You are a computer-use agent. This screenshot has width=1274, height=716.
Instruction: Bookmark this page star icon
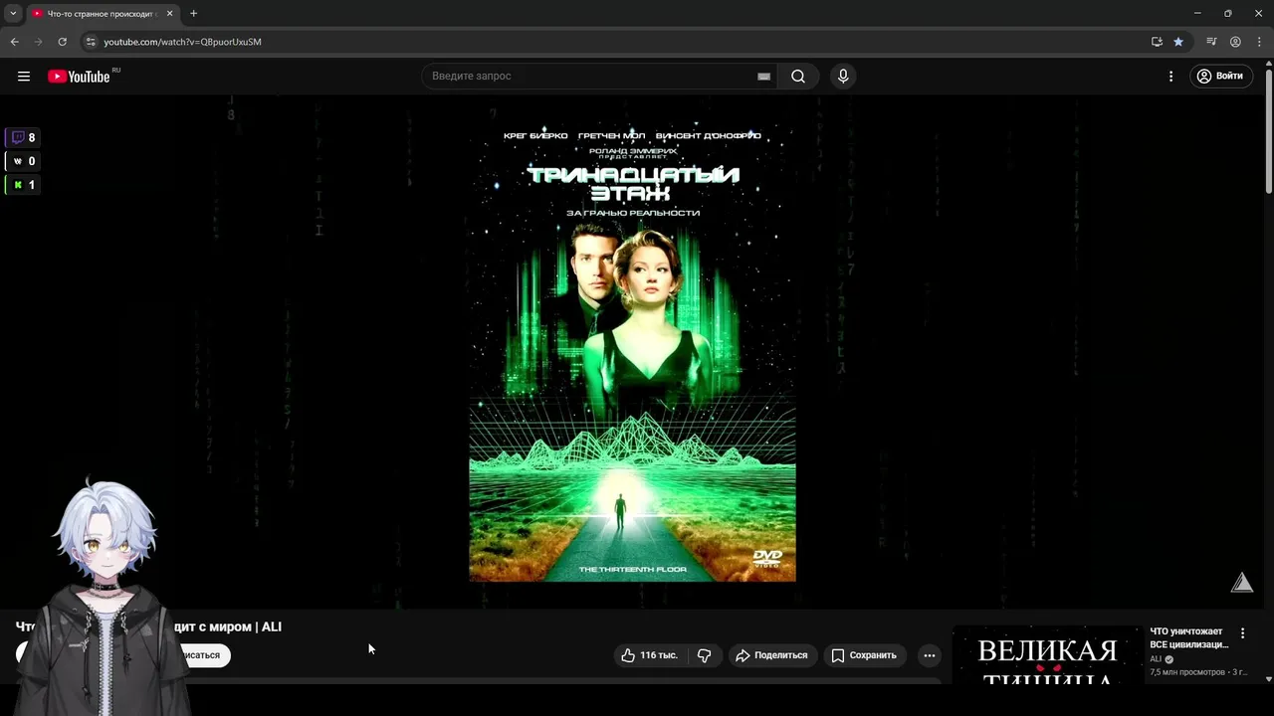click(x=1178, y=42)
